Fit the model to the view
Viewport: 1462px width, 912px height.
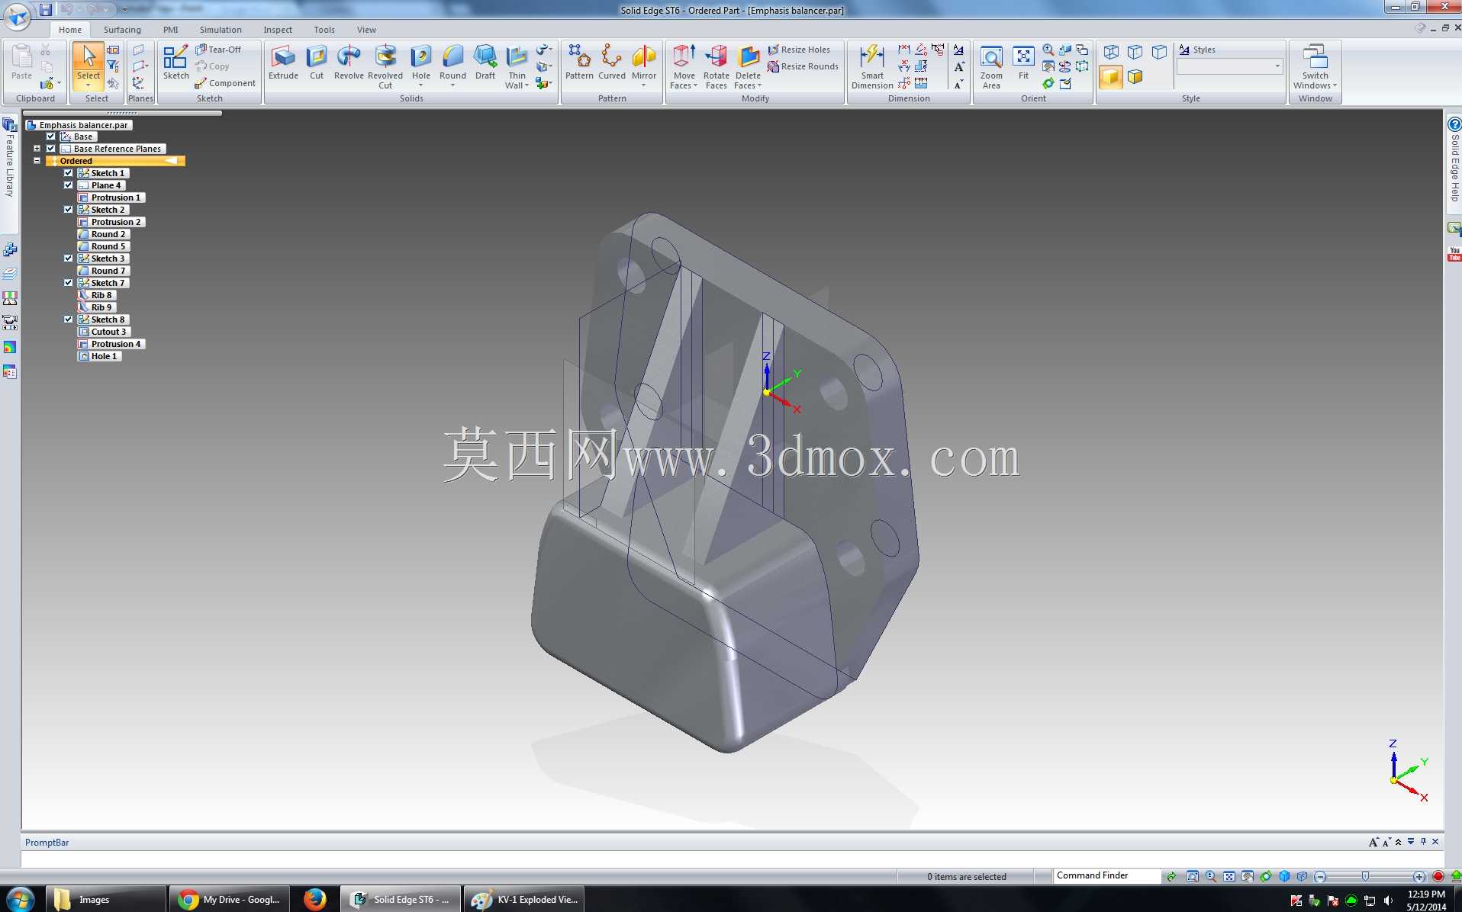pos(1023,63)
